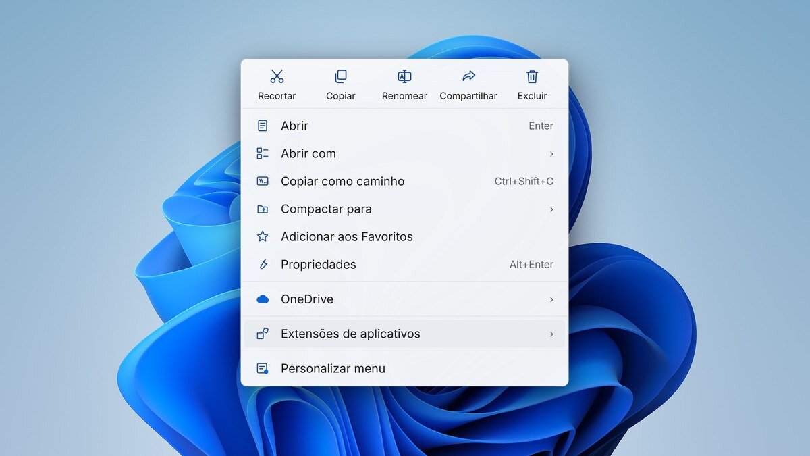Expand the OneDrive submenu chevron
810x456 pixels.
point(551,299)
